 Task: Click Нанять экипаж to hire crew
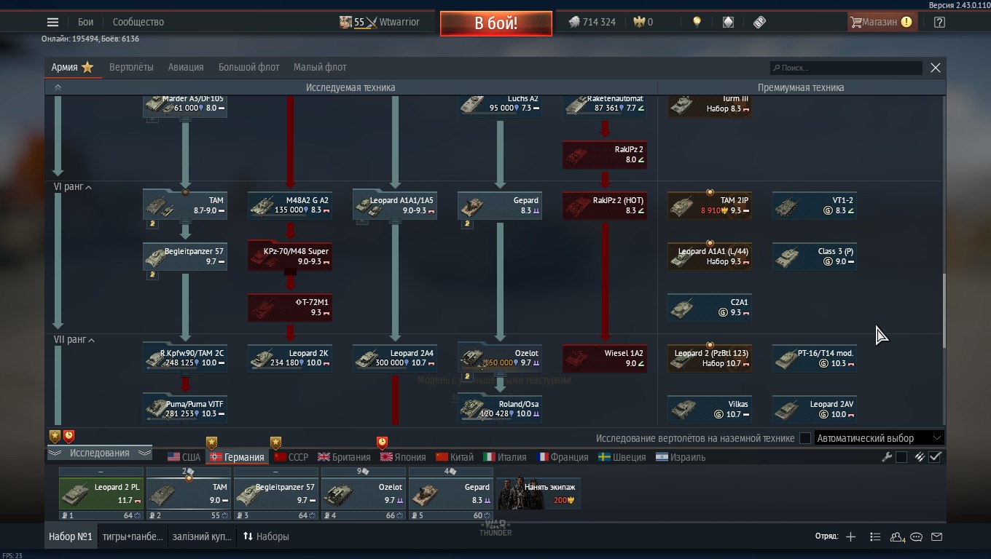(538, 493)
